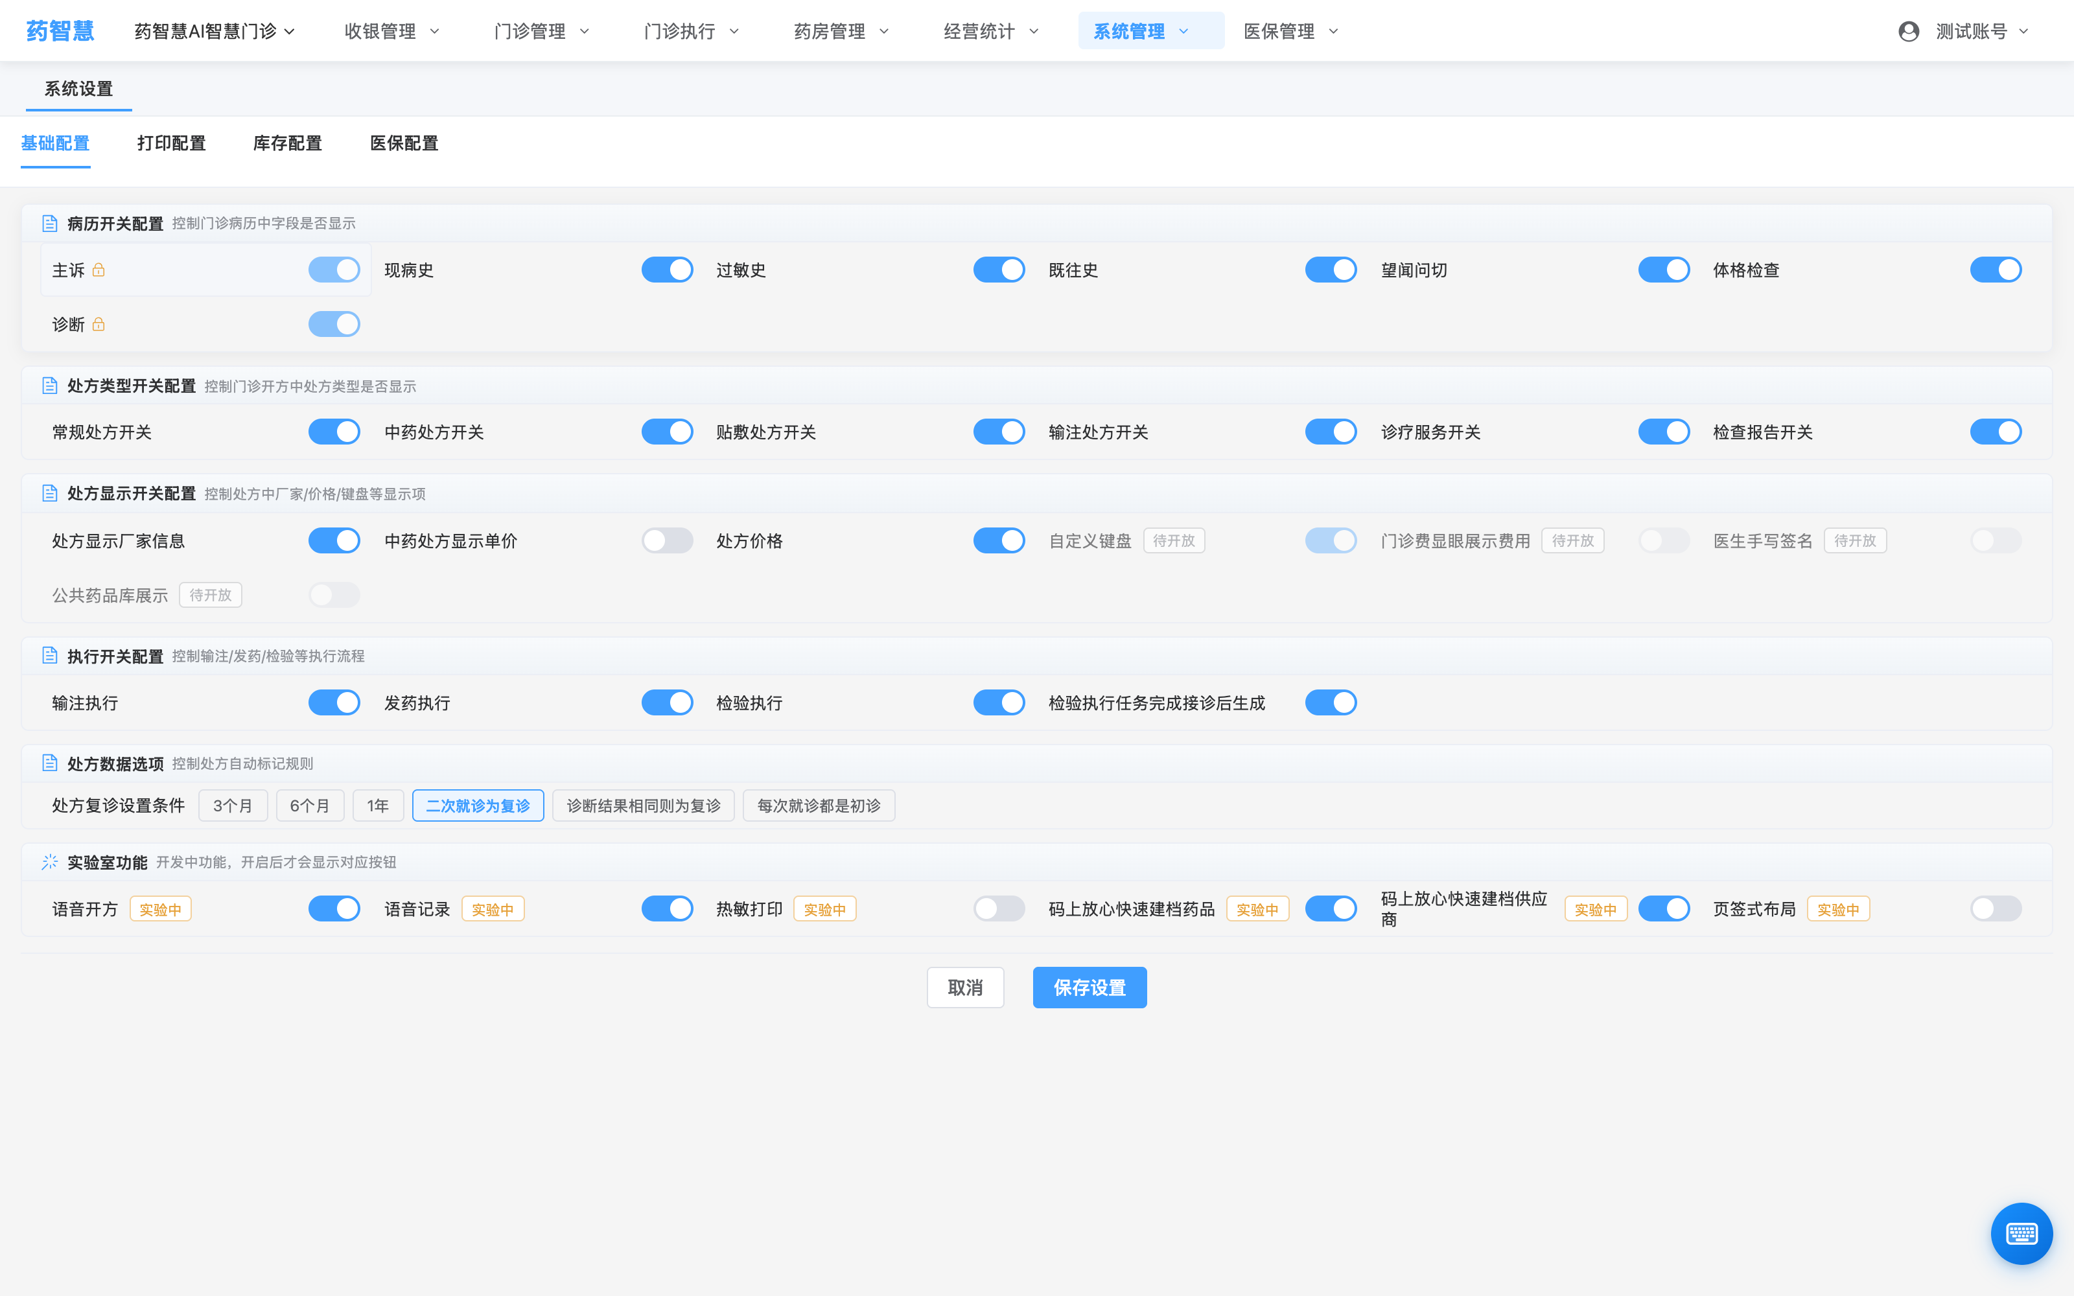Toggle the 发药执行 switch

[x=667, y=703]
